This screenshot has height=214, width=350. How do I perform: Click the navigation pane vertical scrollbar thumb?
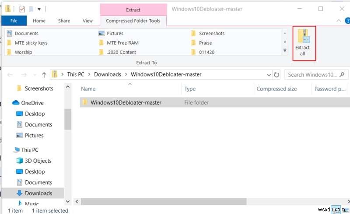tap(68, 119)
